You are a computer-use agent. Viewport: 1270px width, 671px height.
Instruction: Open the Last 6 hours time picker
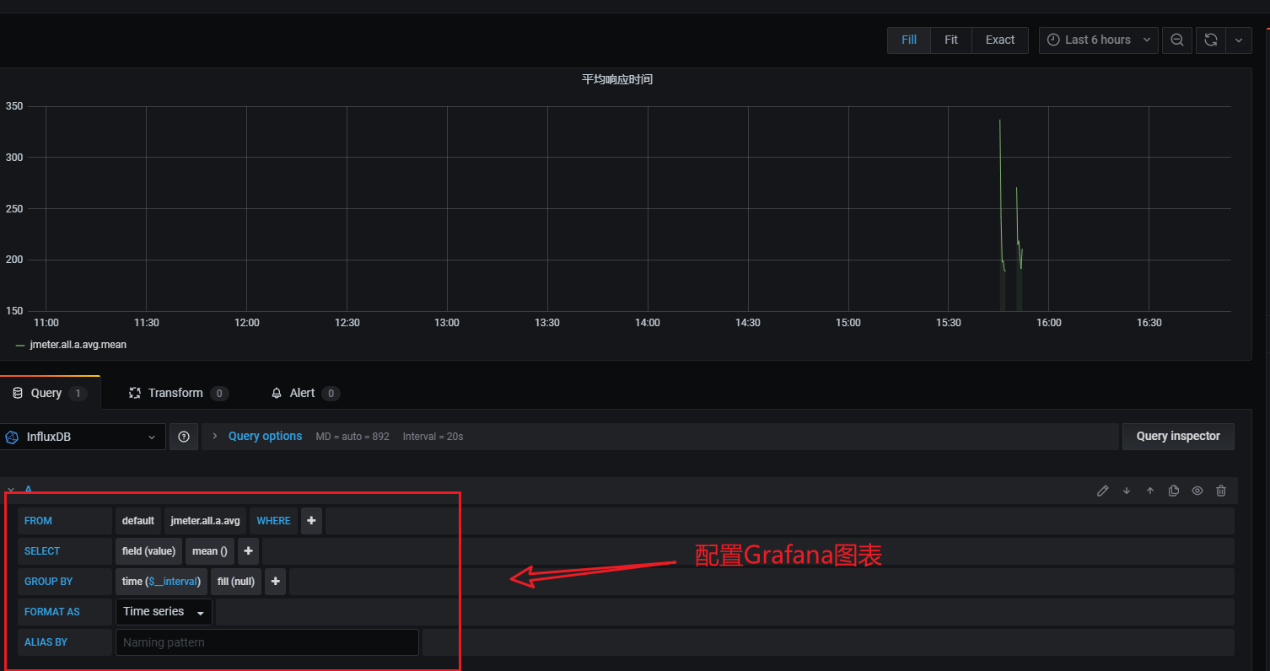1098,40
